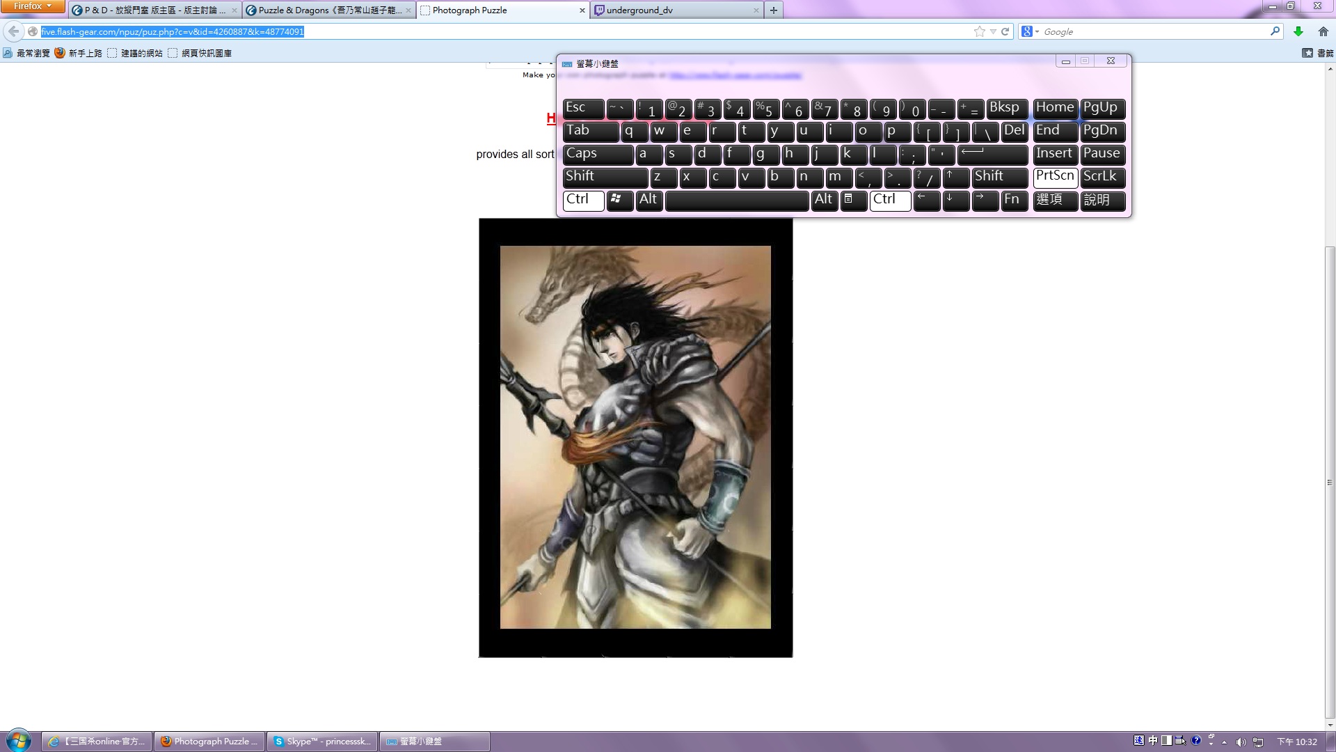This screenshot has height=752, width=1336.
Task: Click the Del key on-screen
Action: pyautogui.click(x=1015, y=131)
